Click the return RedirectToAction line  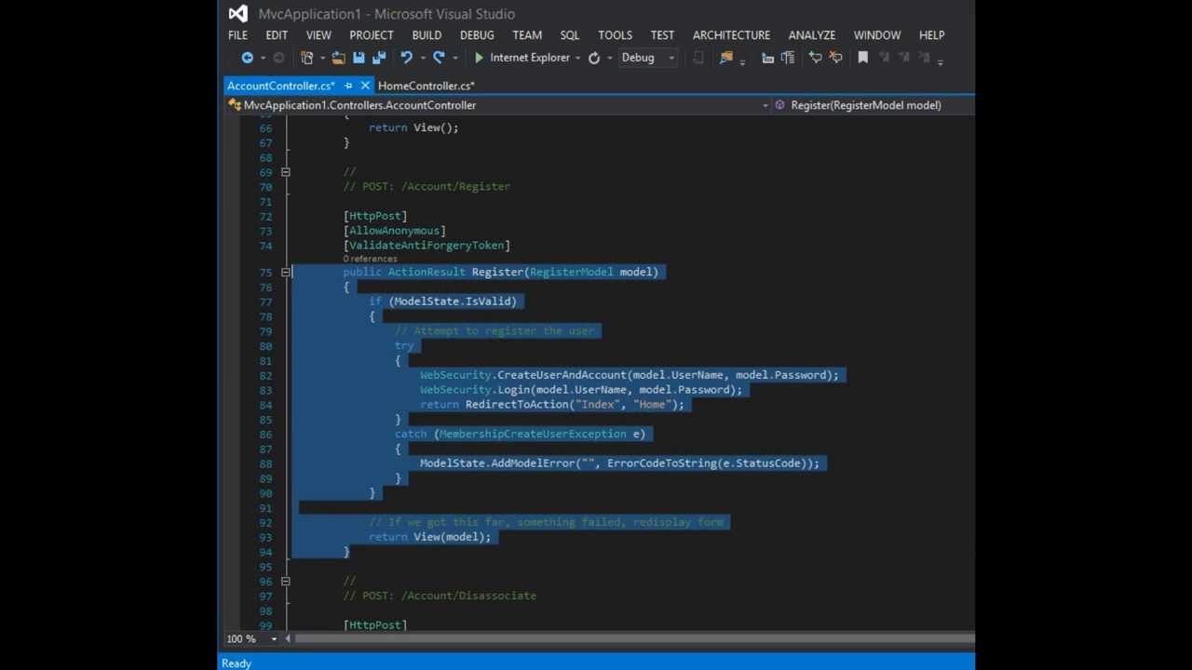(552, 405)
